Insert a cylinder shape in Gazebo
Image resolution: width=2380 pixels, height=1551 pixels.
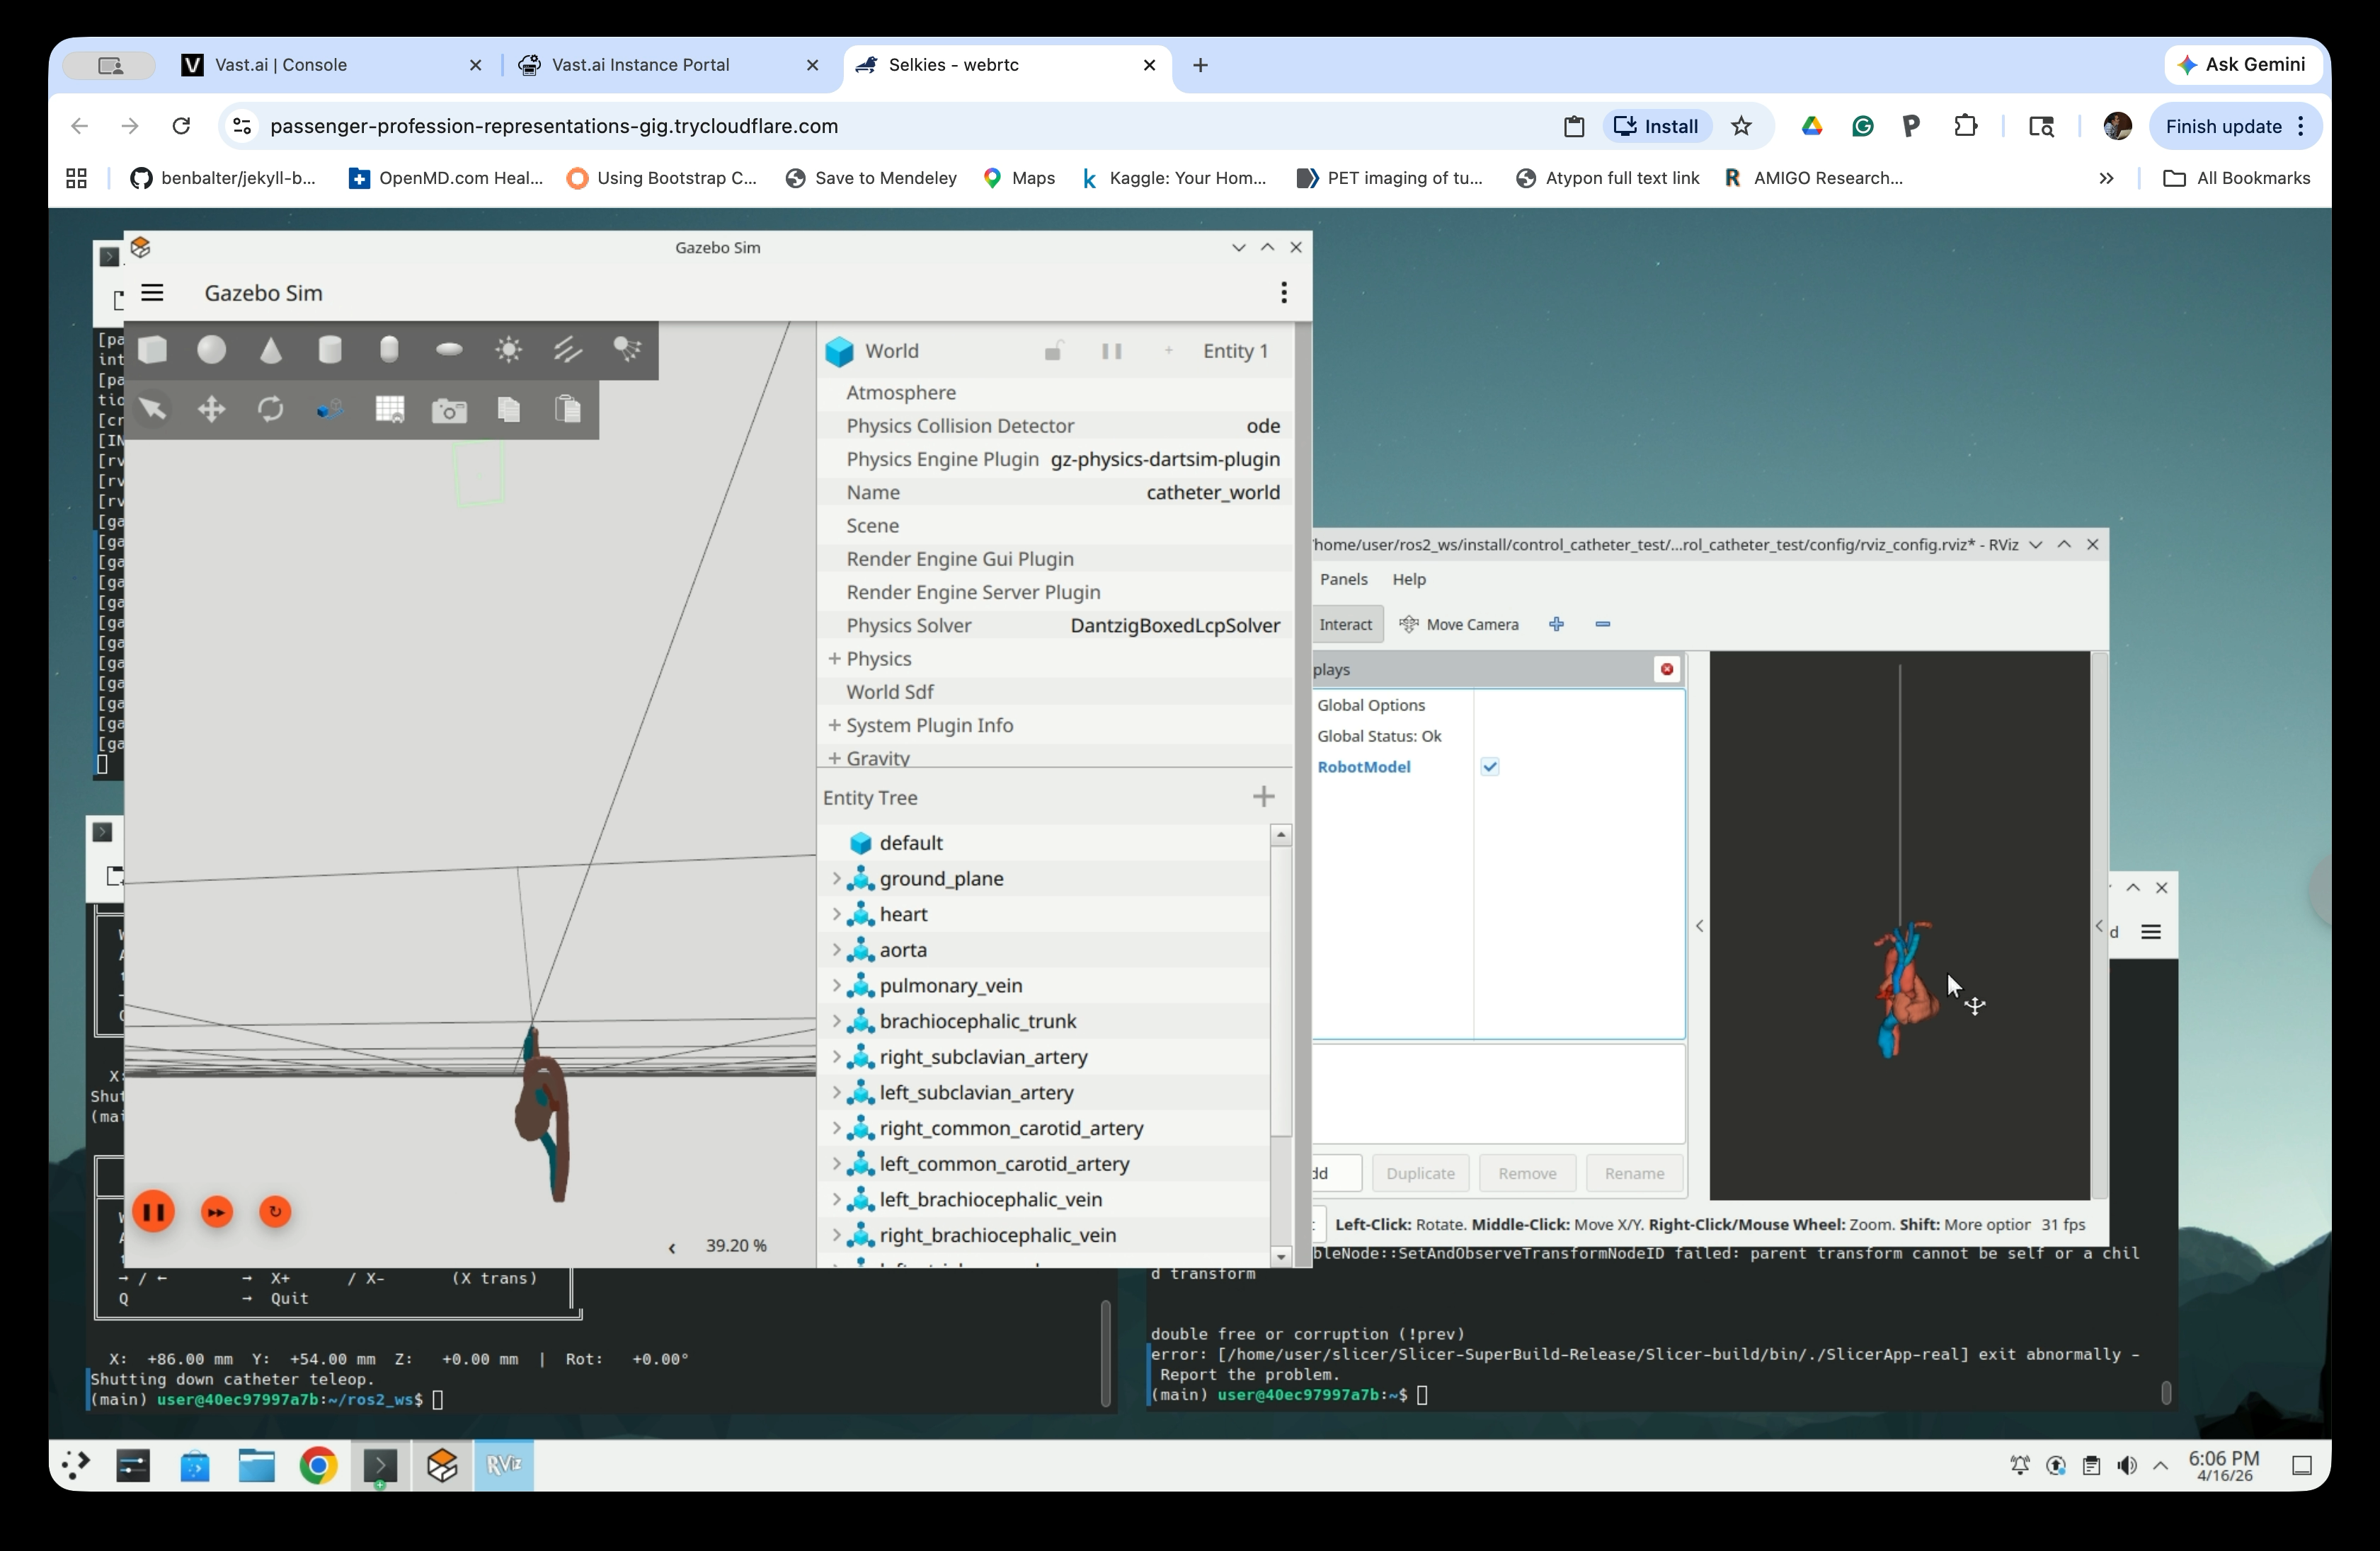330,350
